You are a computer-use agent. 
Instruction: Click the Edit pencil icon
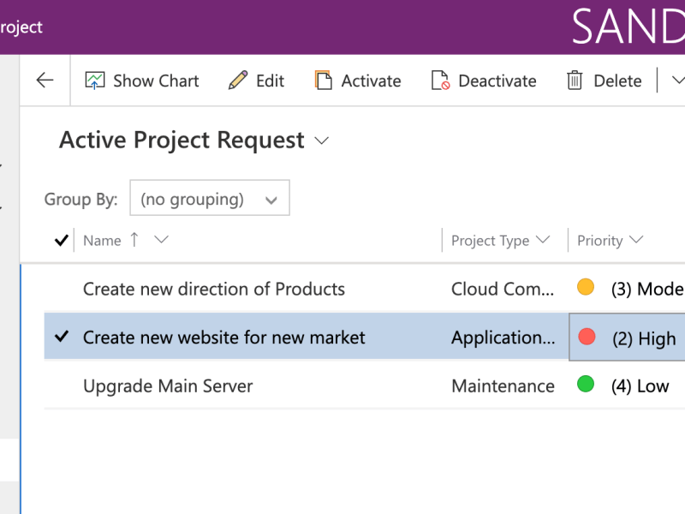[x=238, y=81]
